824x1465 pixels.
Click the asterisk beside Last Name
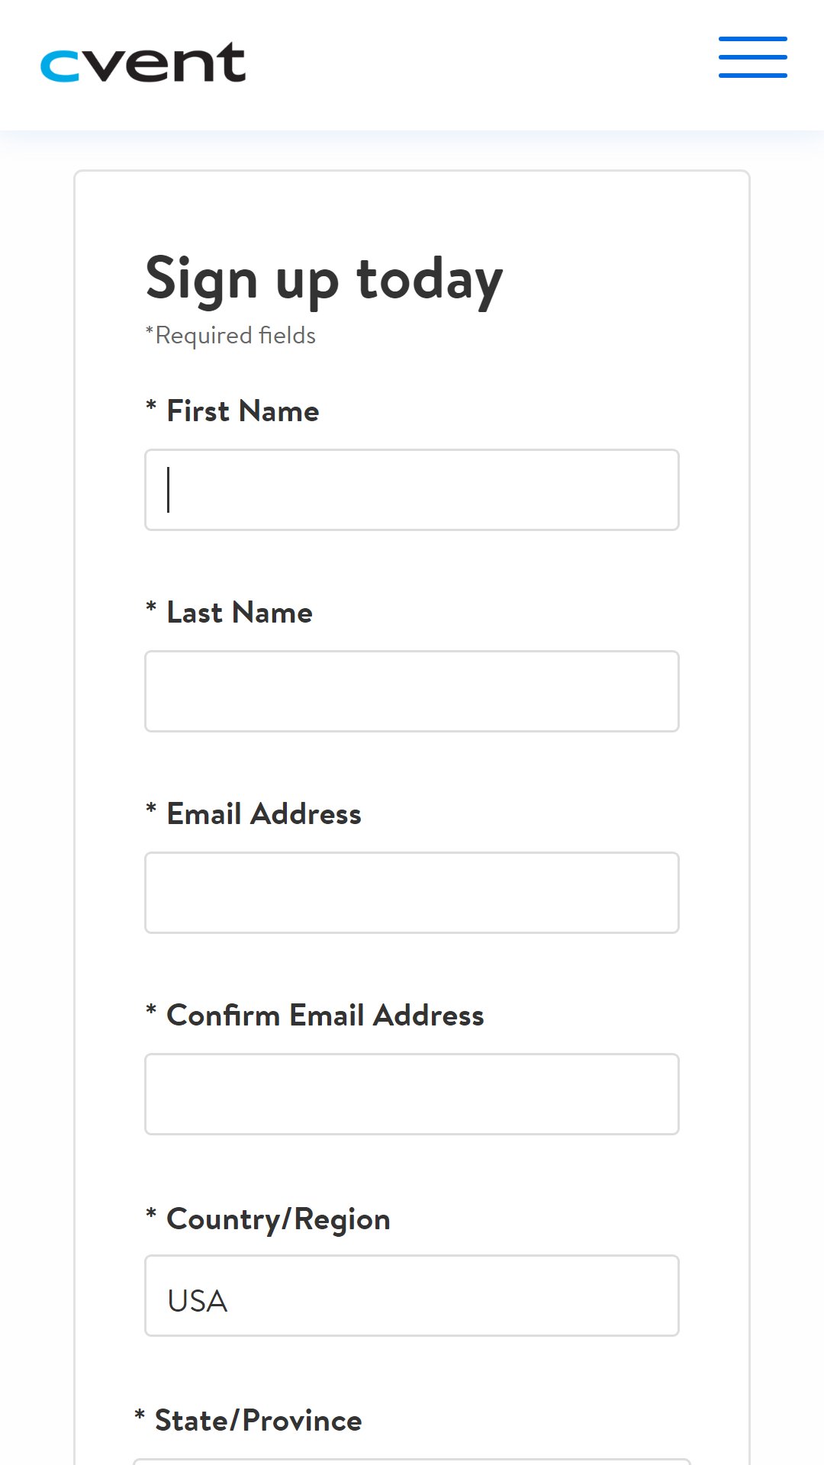click(151, 607)
